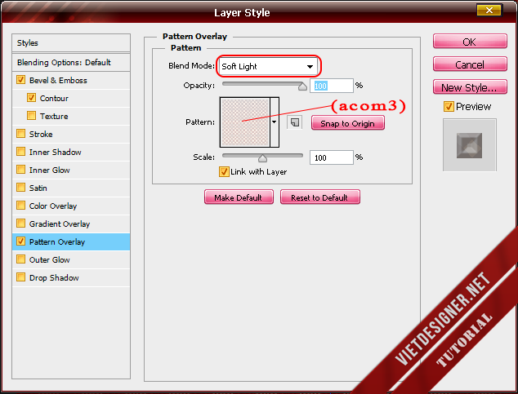Open the Color Overlay settings

pos(53,206)
